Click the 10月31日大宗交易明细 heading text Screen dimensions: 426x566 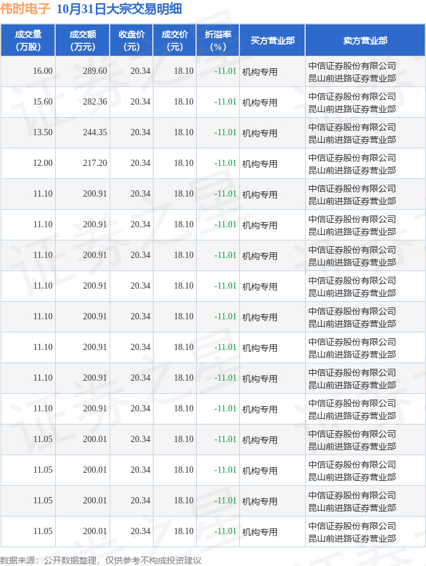119,9
